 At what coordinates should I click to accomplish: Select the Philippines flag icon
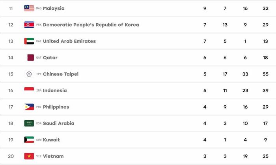point(29,107)
